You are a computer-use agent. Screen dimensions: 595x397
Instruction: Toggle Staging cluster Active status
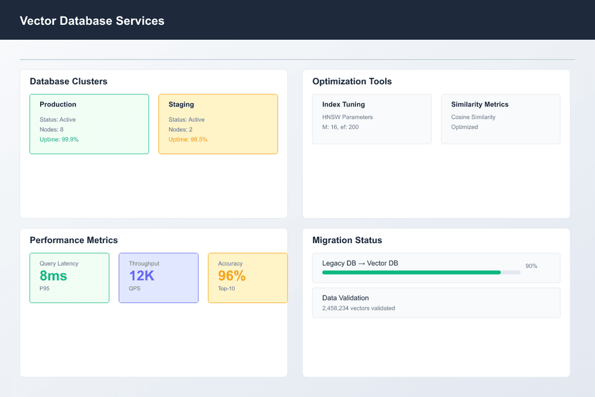186,119
